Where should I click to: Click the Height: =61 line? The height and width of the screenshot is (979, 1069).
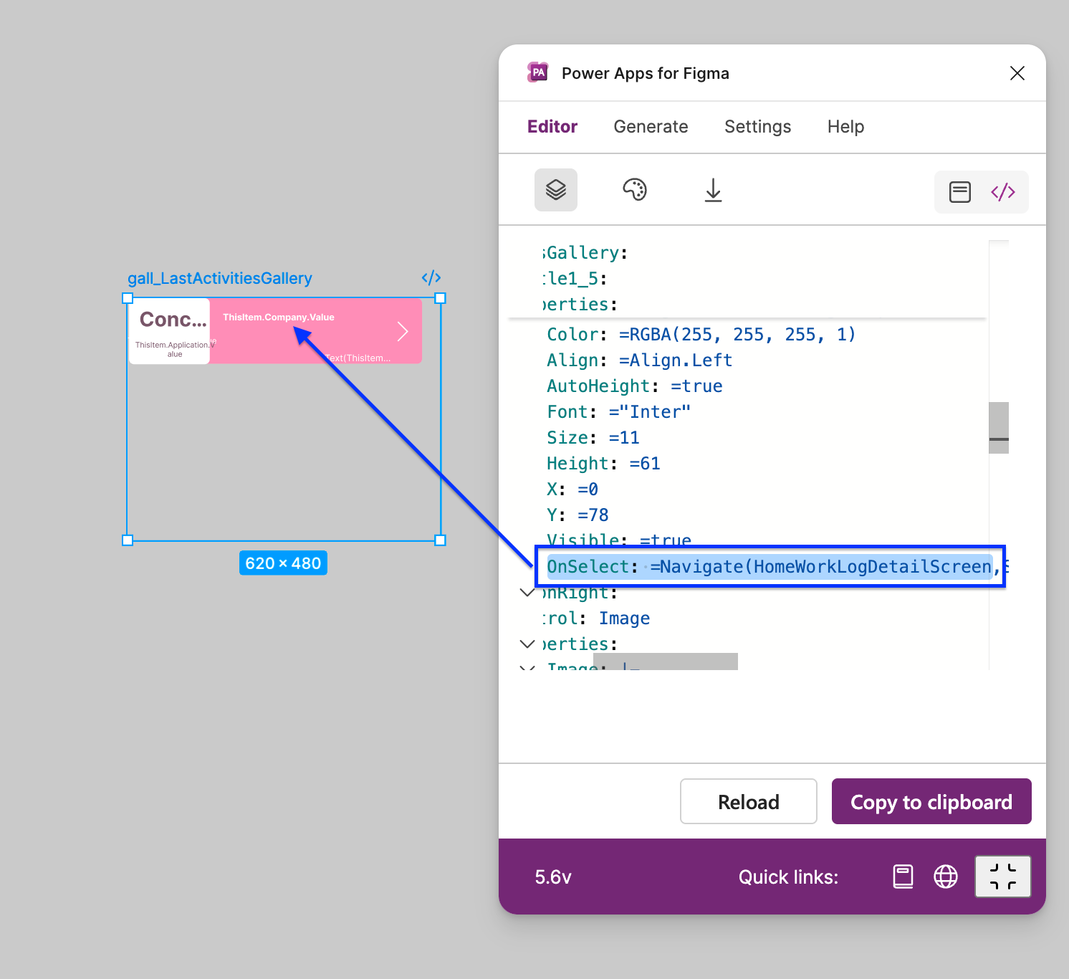(x=603, y=464)
